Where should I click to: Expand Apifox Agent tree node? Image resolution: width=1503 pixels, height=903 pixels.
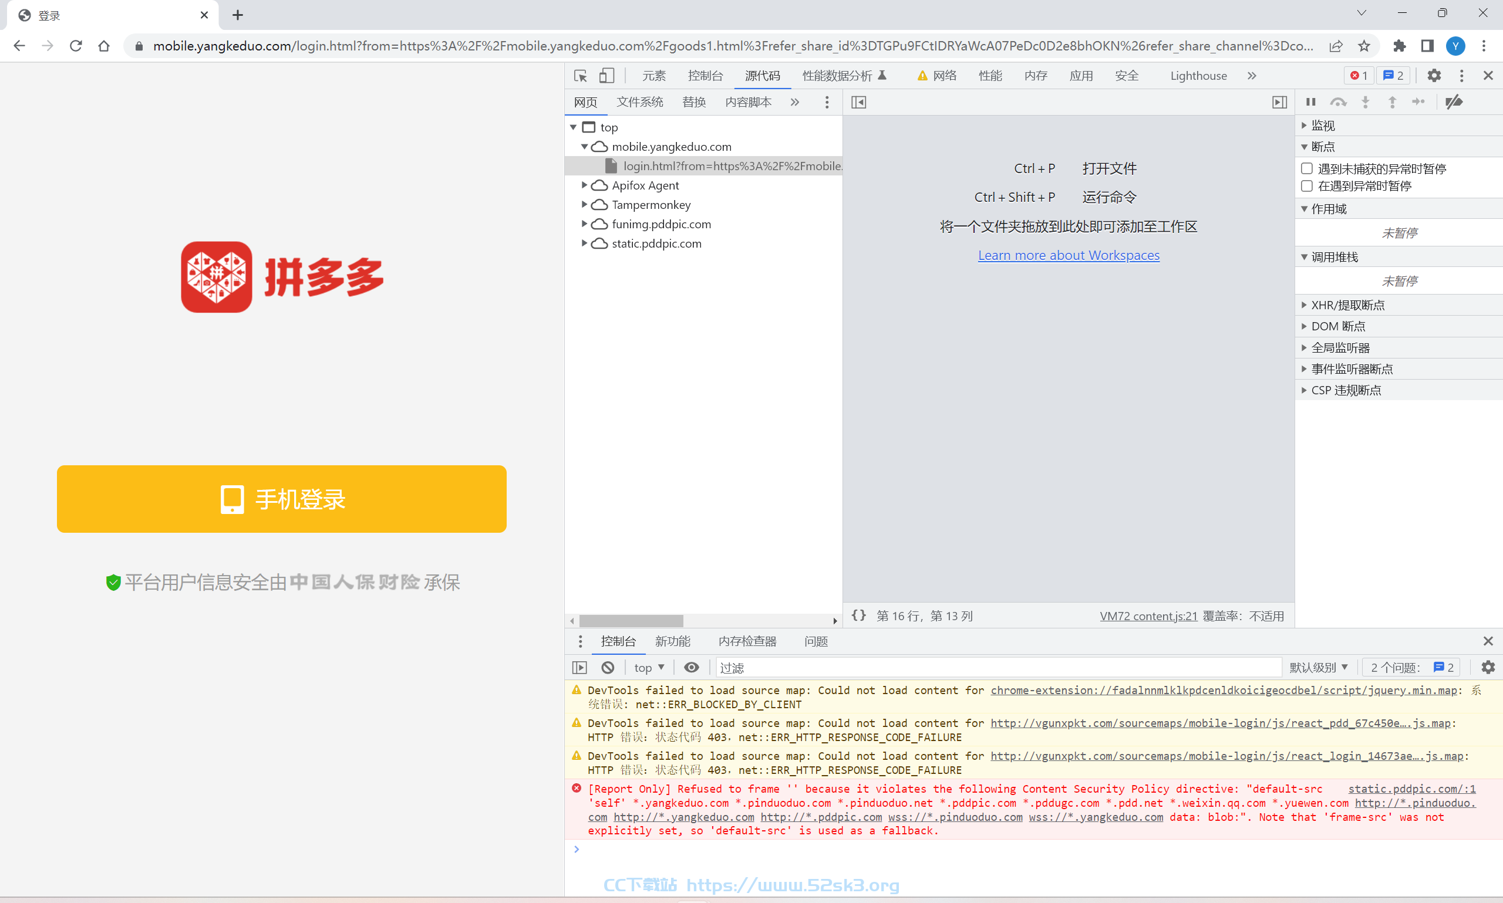pyautogui.click(x=584, y=185)
